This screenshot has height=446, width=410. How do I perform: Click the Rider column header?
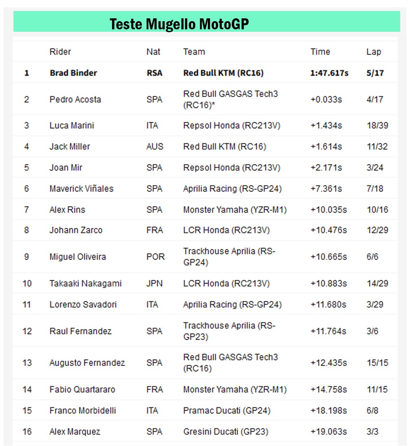click(60, 52)
